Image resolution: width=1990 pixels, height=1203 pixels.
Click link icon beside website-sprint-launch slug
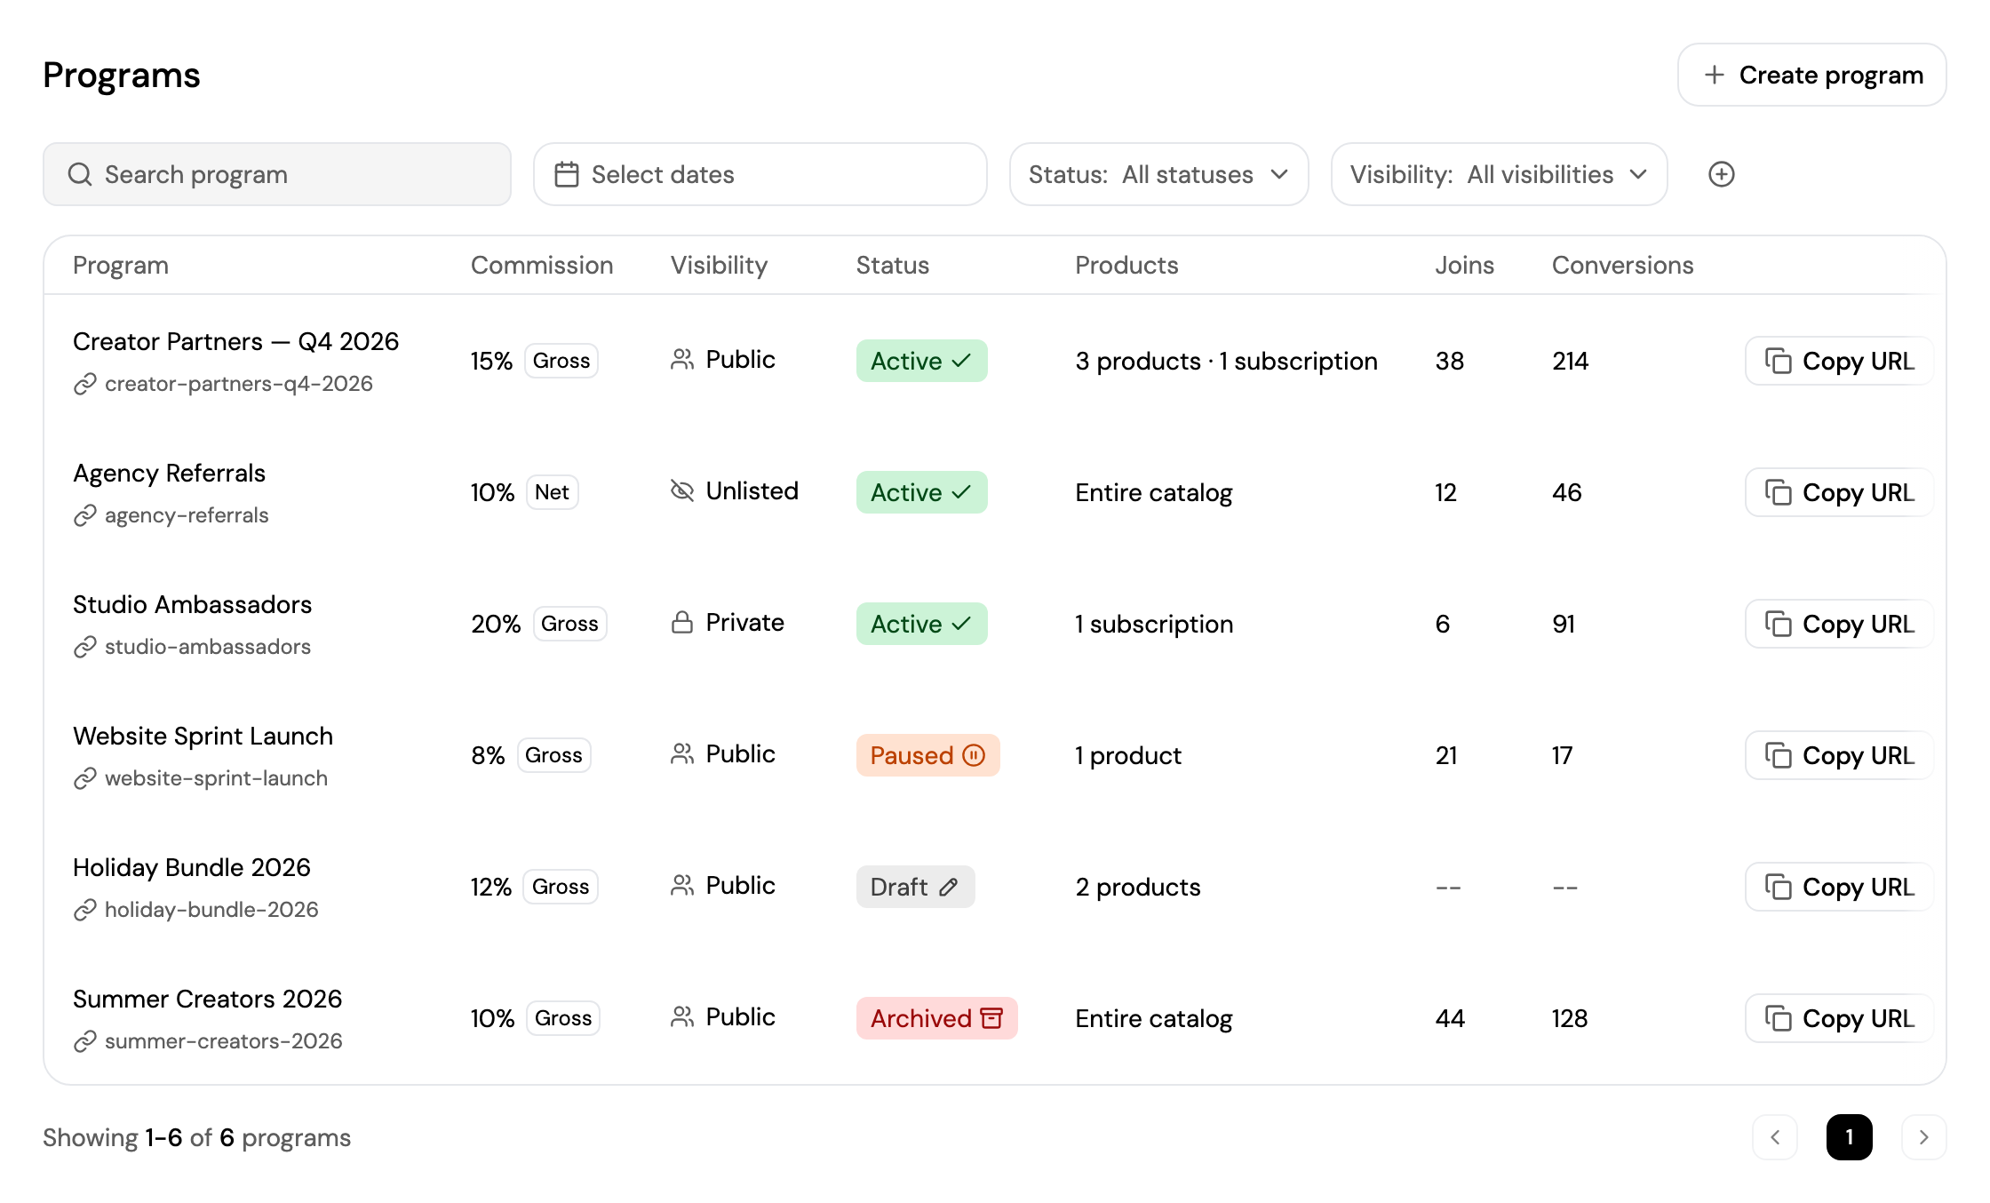pyautogui.click(x=84, y=778)
